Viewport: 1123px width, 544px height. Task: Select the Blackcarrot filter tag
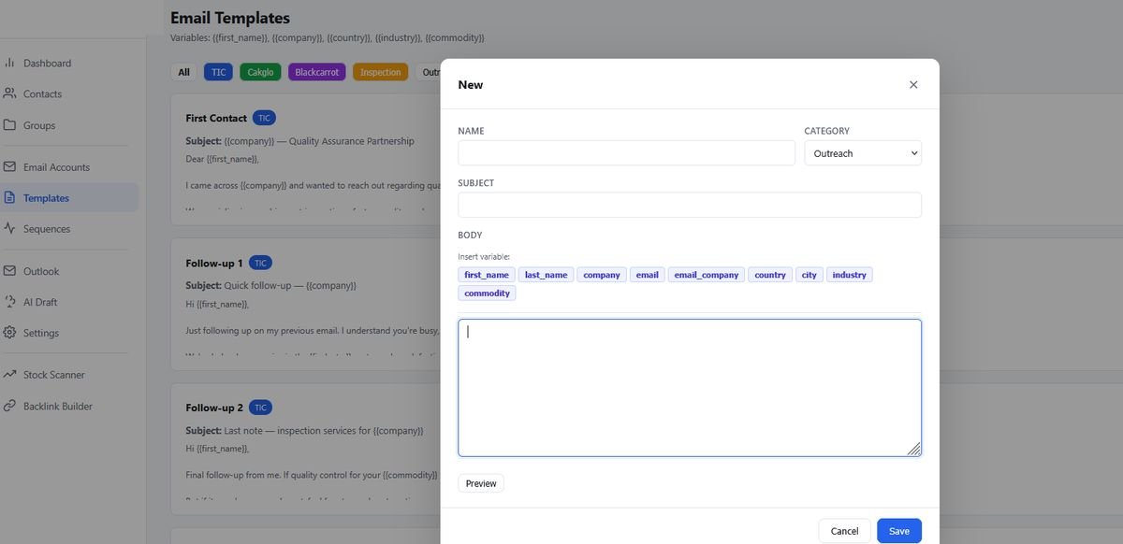coord(317,72)
